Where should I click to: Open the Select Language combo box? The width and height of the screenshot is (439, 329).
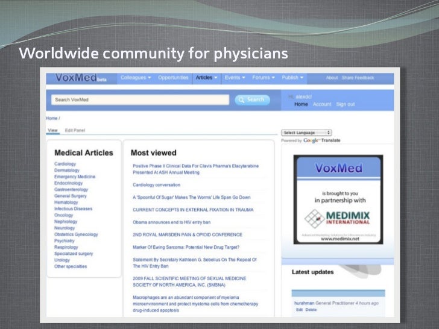click(306, 133)
